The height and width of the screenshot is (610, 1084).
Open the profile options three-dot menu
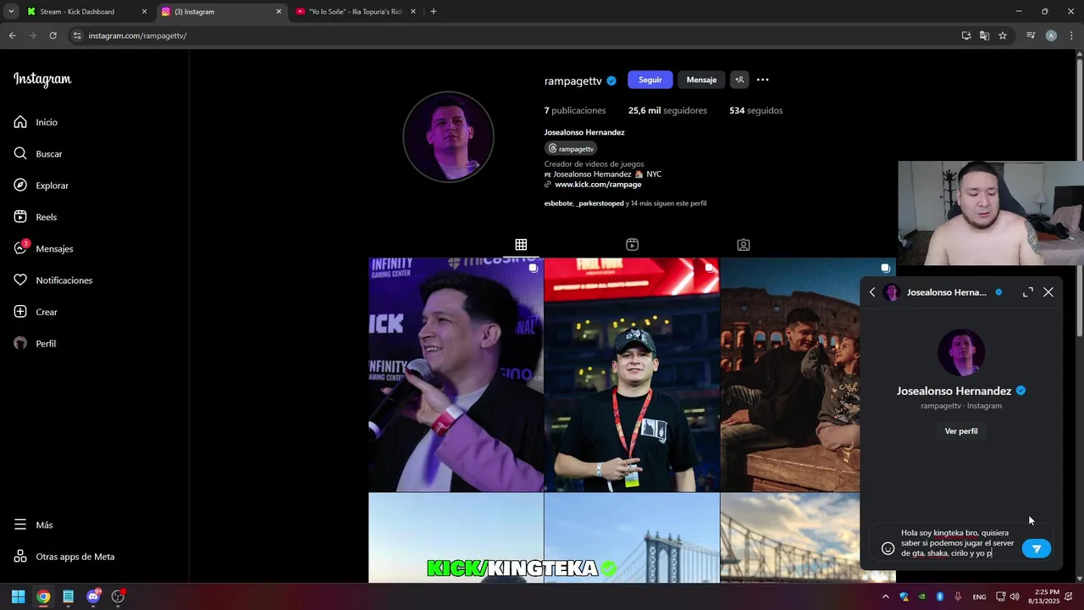point(762,80)
